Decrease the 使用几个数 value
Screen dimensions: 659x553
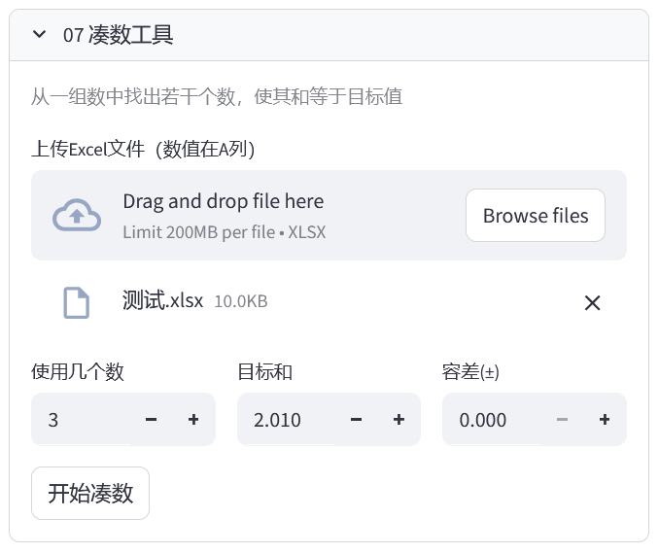(151, 420)
